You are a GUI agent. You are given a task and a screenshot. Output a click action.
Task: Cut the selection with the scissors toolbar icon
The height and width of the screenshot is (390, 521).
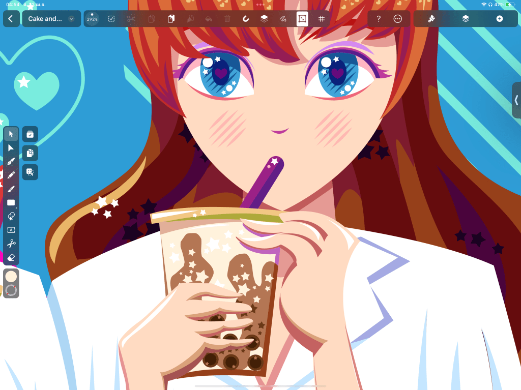point(130,18)
